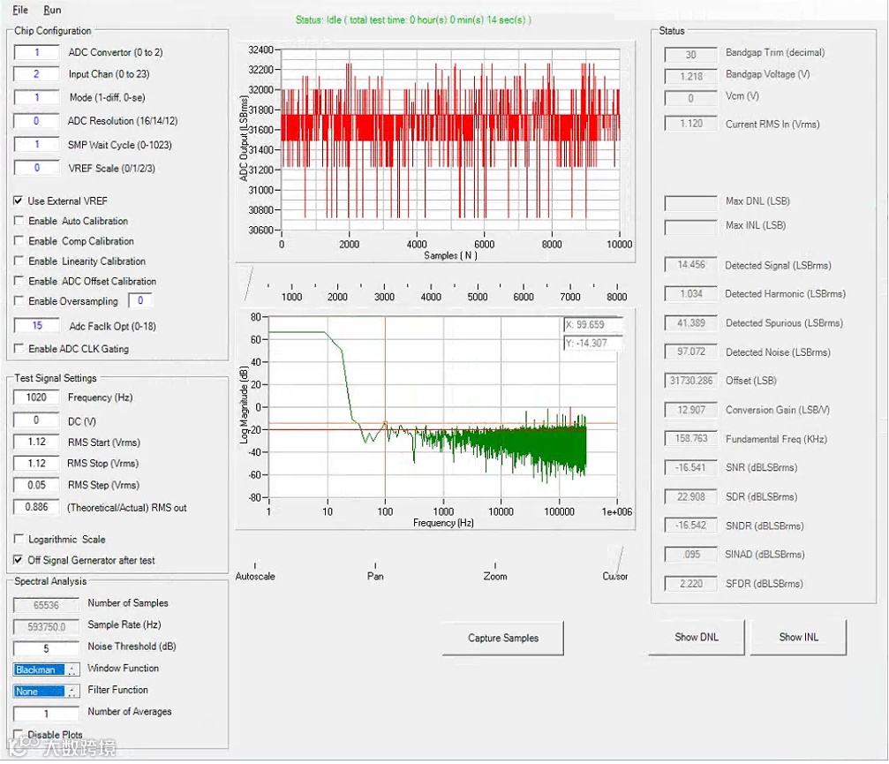Click the Number of Averages field
This screenshot has height=764, width=889.
[x=46, y=714]
